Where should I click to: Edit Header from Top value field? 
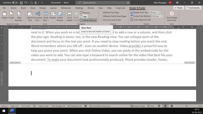pos(153,13)
